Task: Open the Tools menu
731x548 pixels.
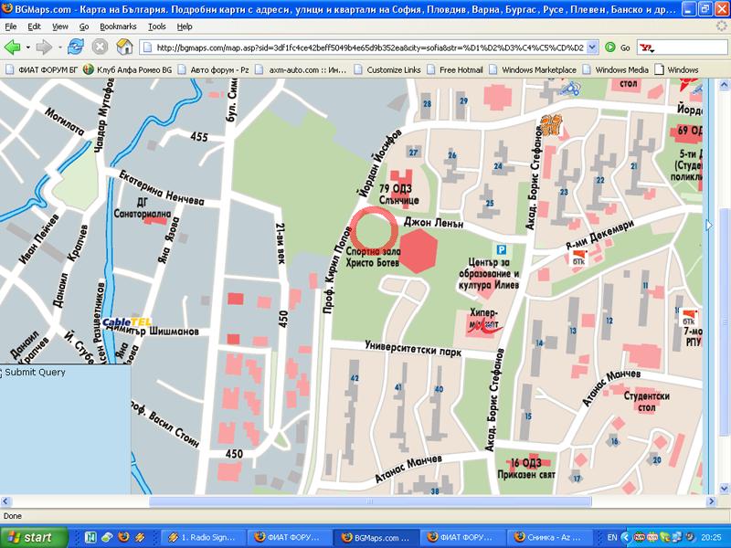Action: click(x=157, y=26)
